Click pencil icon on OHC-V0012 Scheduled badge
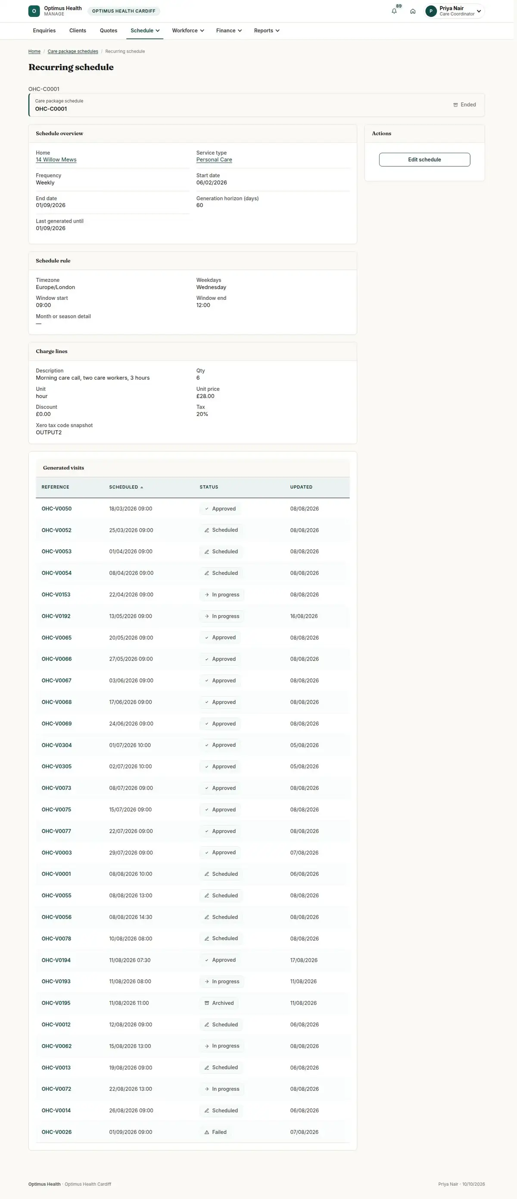This screenshot has width=517, height=1199. pyautogui.click(x=207, y=1024)
